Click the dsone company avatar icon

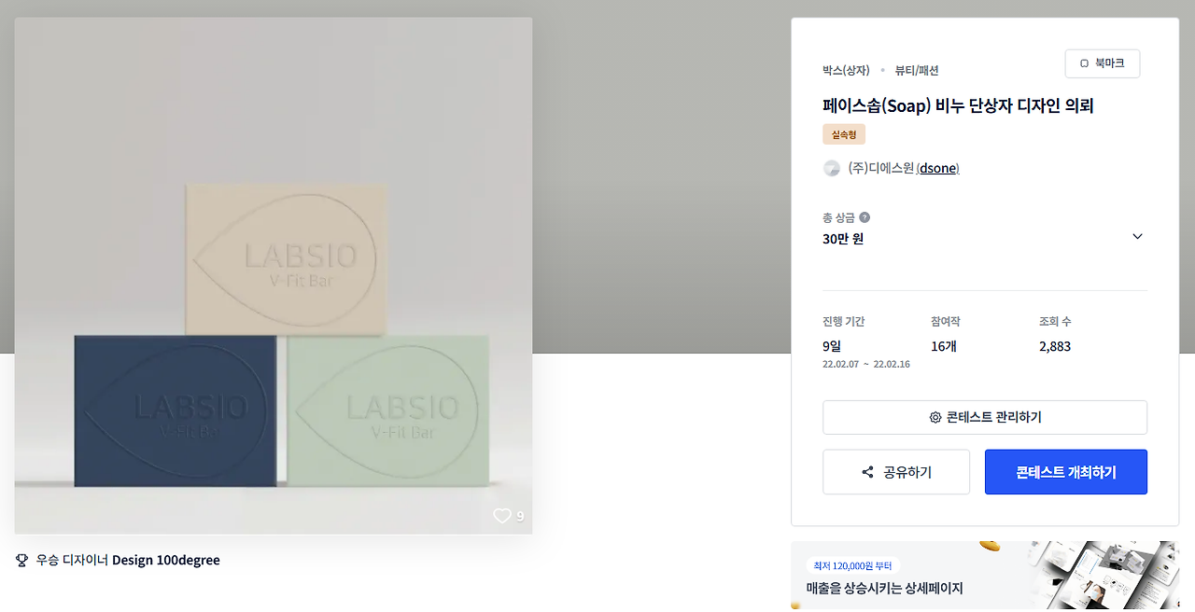pyautogui.click(x=831, y=169)
